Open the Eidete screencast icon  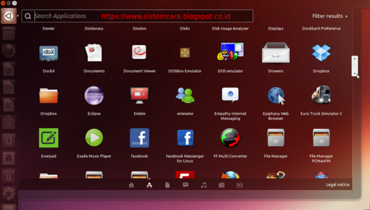(139, 95)
